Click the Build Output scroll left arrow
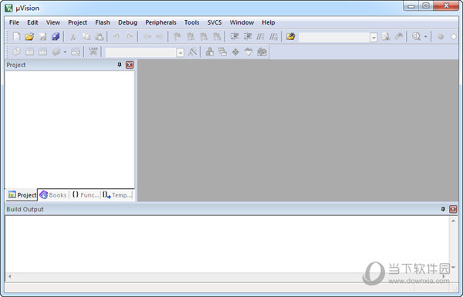463x297 pixels. pos(10,276)
